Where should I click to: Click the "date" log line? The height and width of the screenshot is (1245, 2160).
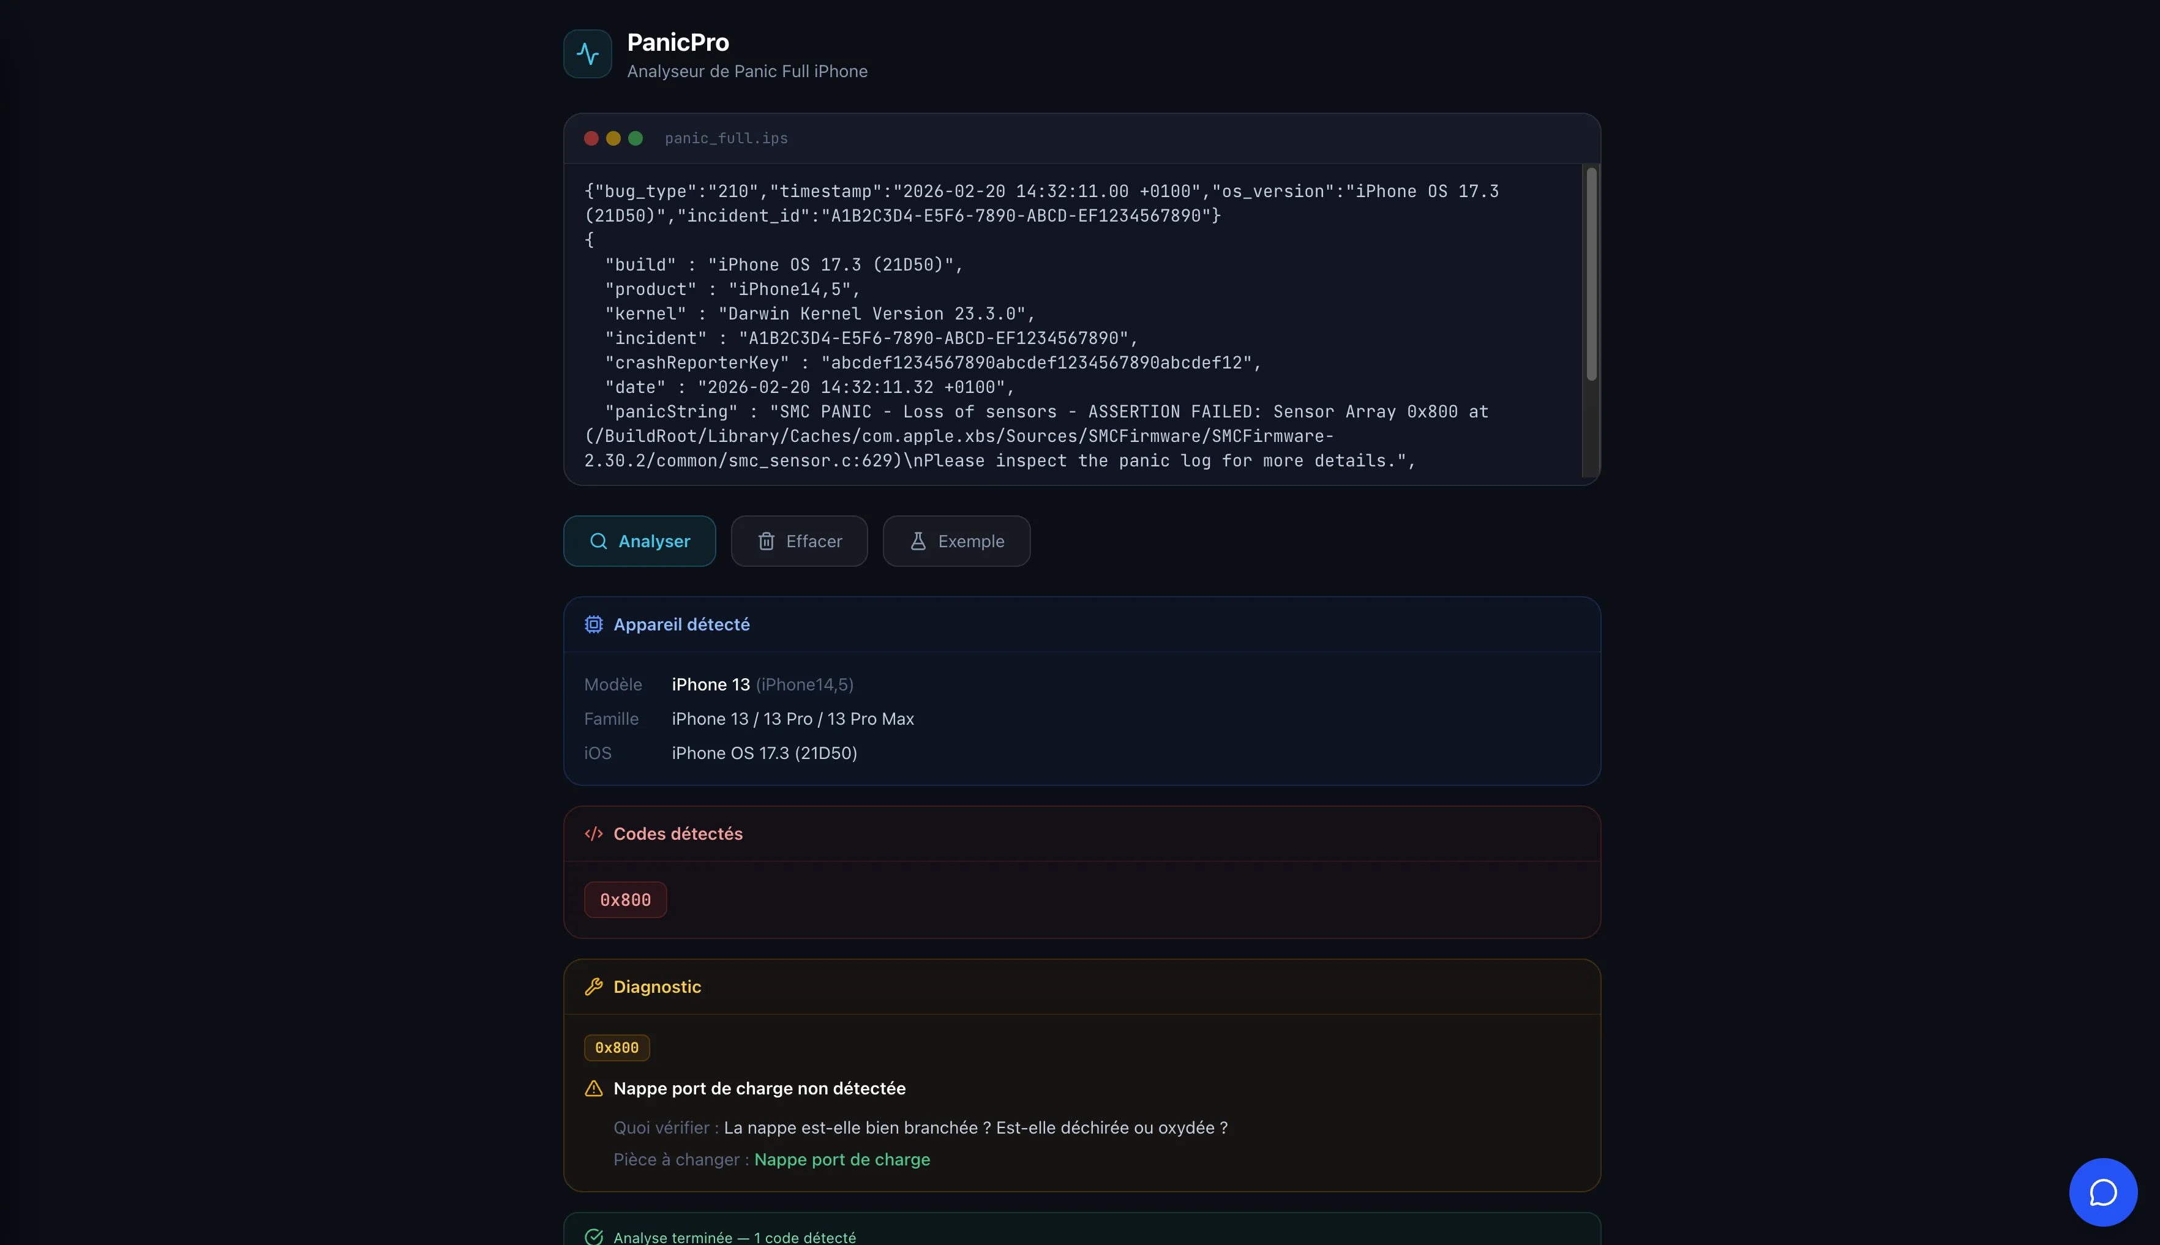point(810,387)
